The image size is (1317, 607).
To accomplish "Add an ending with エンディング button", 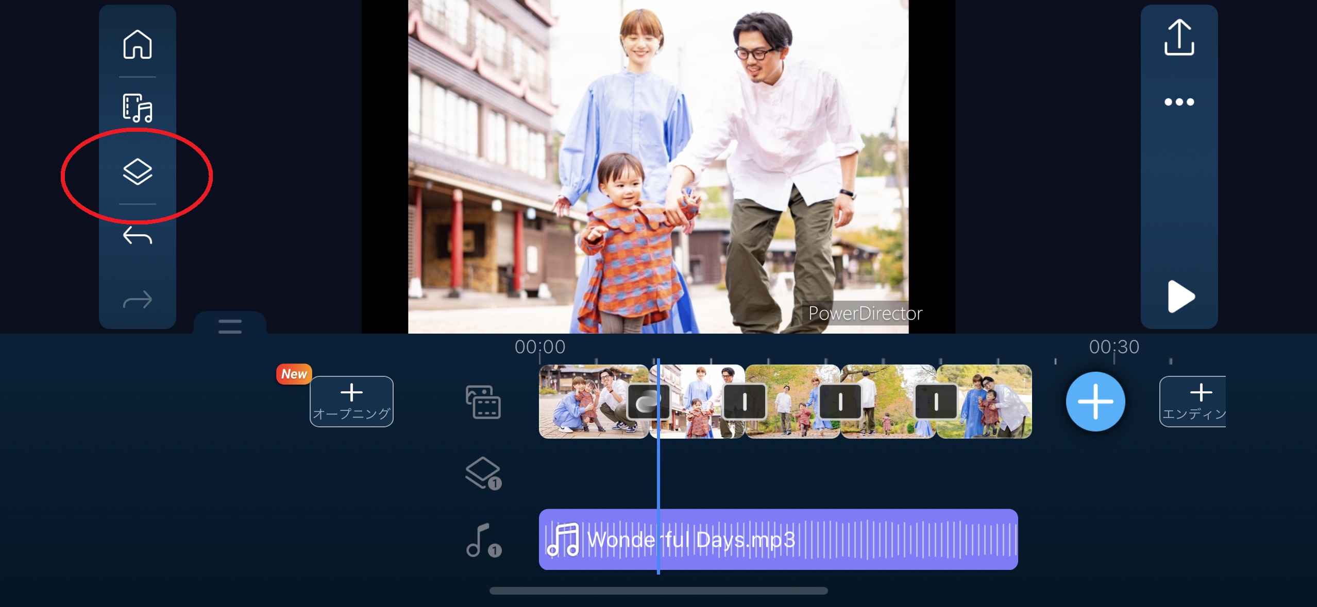I will (x=1192, y=402).
